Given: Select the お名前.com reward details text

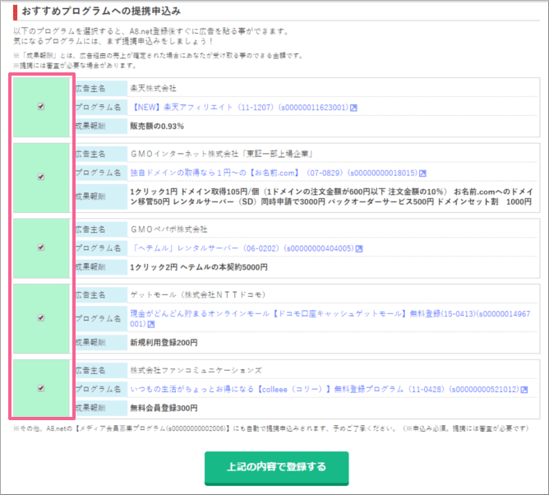Looking at the screenshot, I should (331, 197).
